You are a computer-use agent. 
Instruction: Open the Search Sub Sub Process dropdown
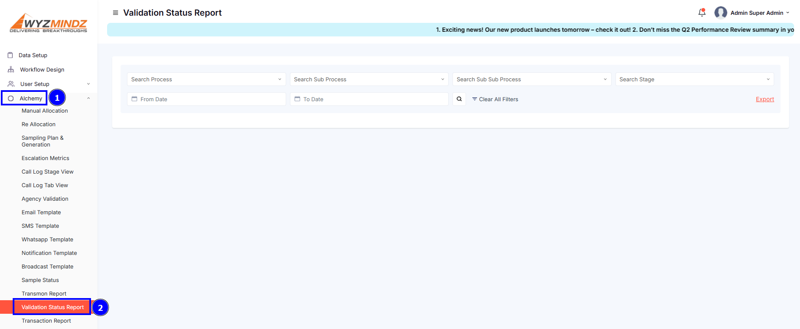532,79
